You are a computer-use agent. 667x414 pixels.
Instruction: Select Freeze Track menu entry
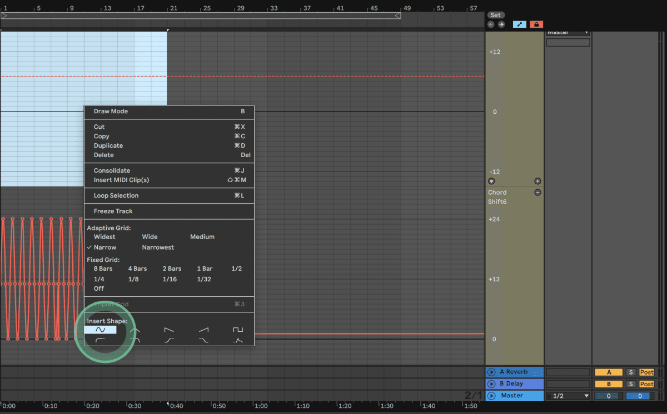(x=113, y=211)
